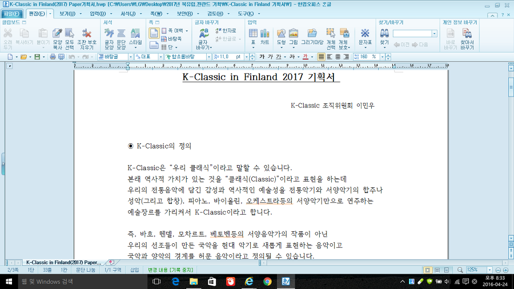Viewport: 514px width, 289px height.
Task: Open the 파일(F) file menu
Action: (12, 14)
